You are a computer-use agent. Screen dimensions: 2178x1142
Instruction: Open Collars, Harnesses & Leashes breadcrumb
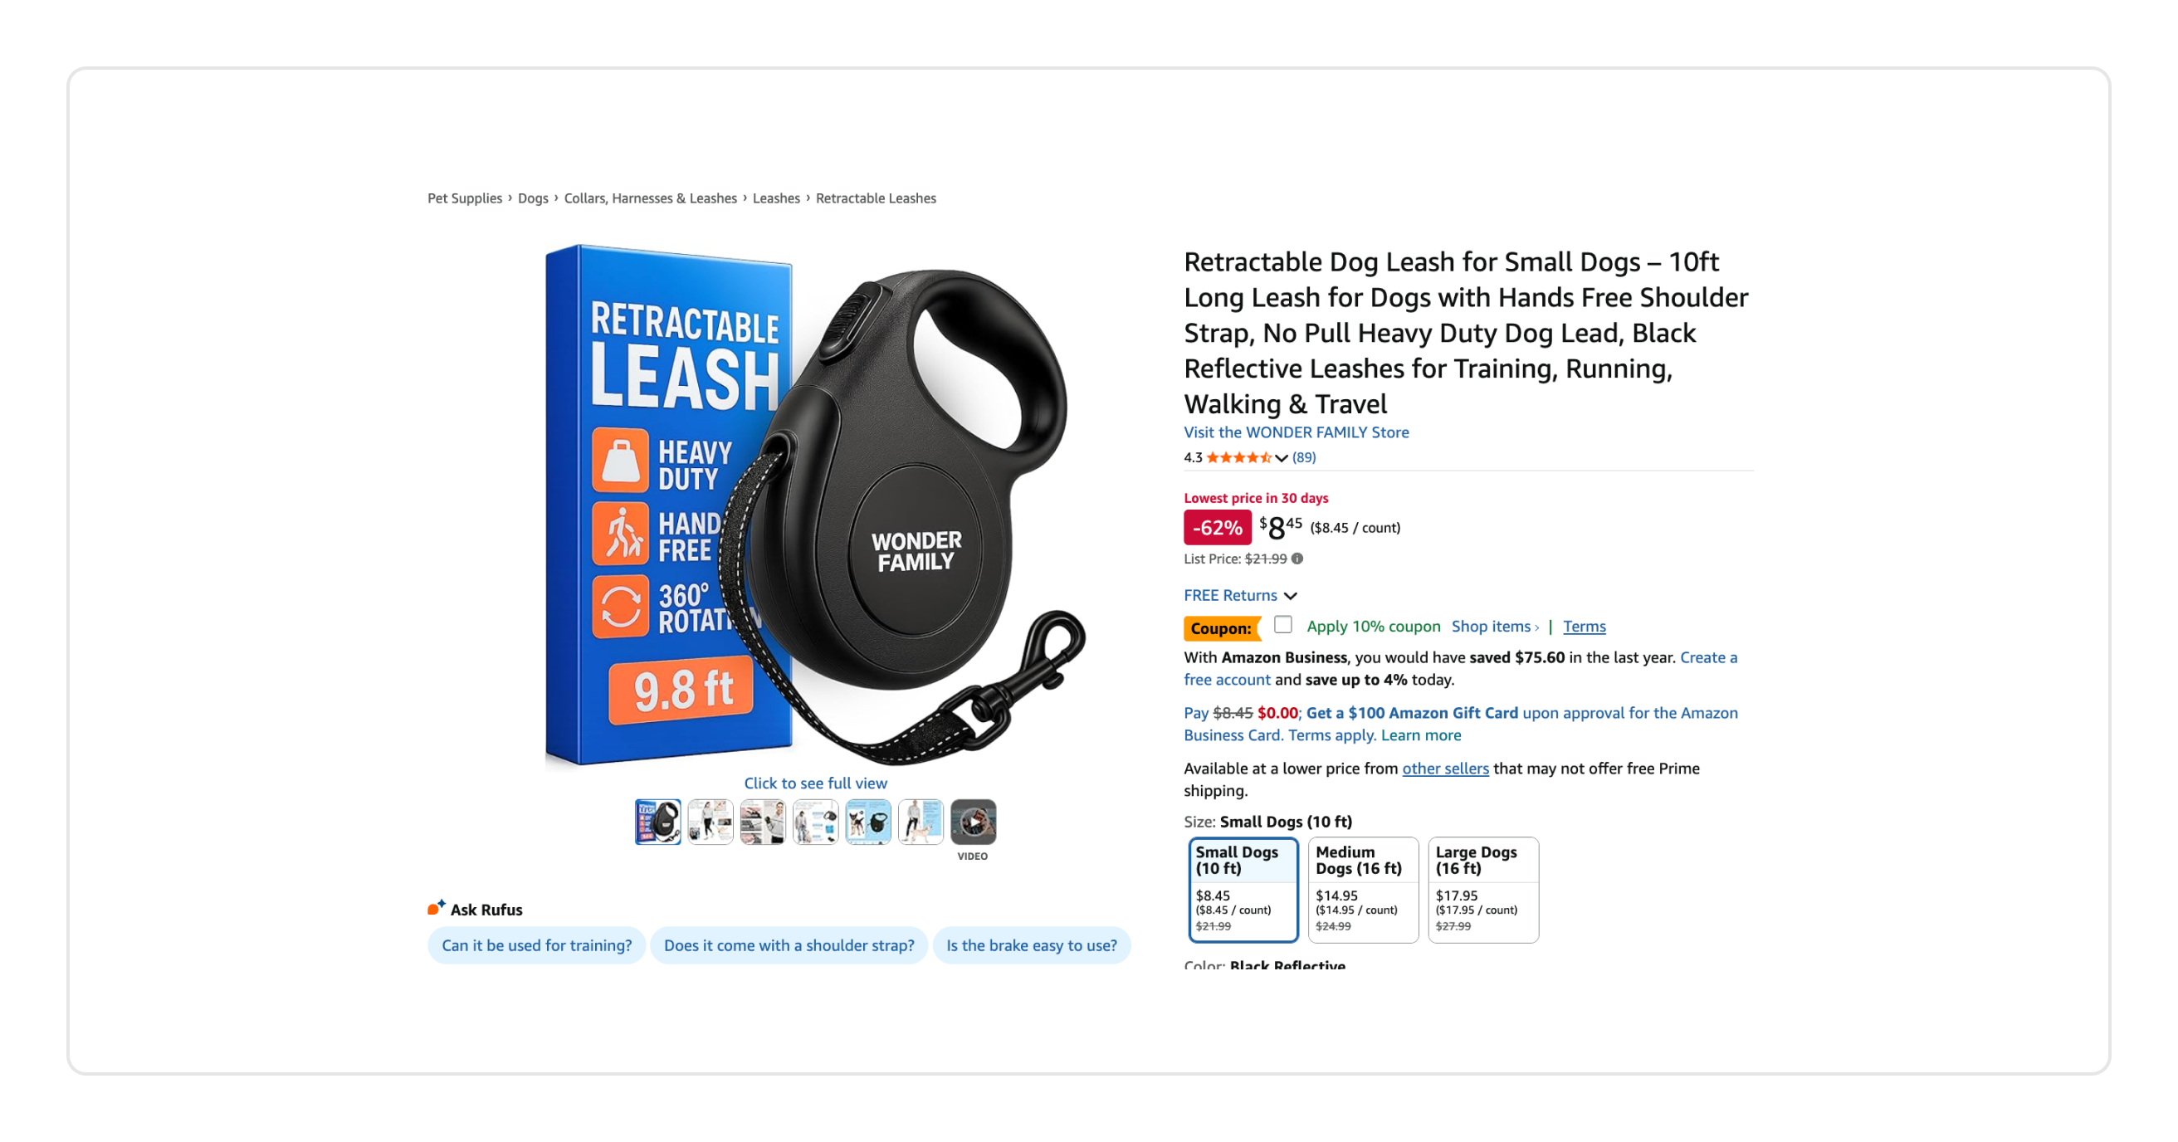tap(650, 198)
